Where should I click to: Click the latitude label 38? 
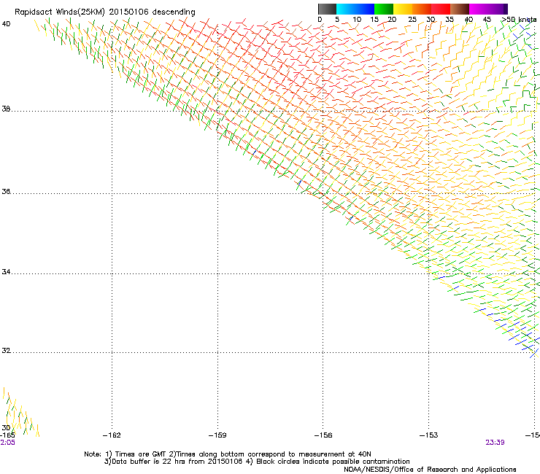tap(6, 109)
